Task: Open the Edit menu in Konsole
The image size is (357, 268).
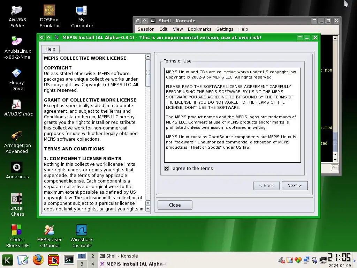Action: [164, 29]
